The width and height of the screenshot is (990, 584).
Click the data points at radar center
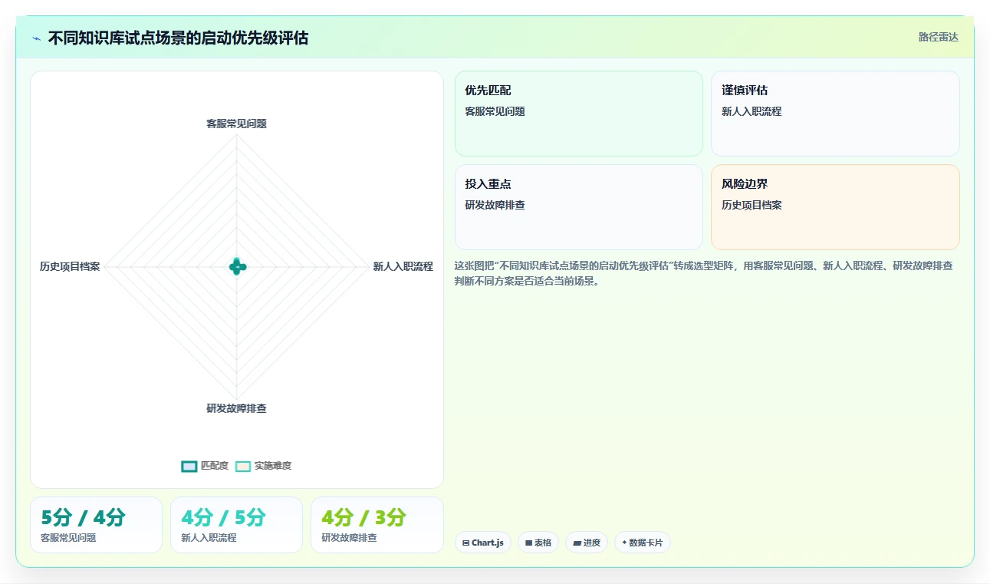[237, 267]
